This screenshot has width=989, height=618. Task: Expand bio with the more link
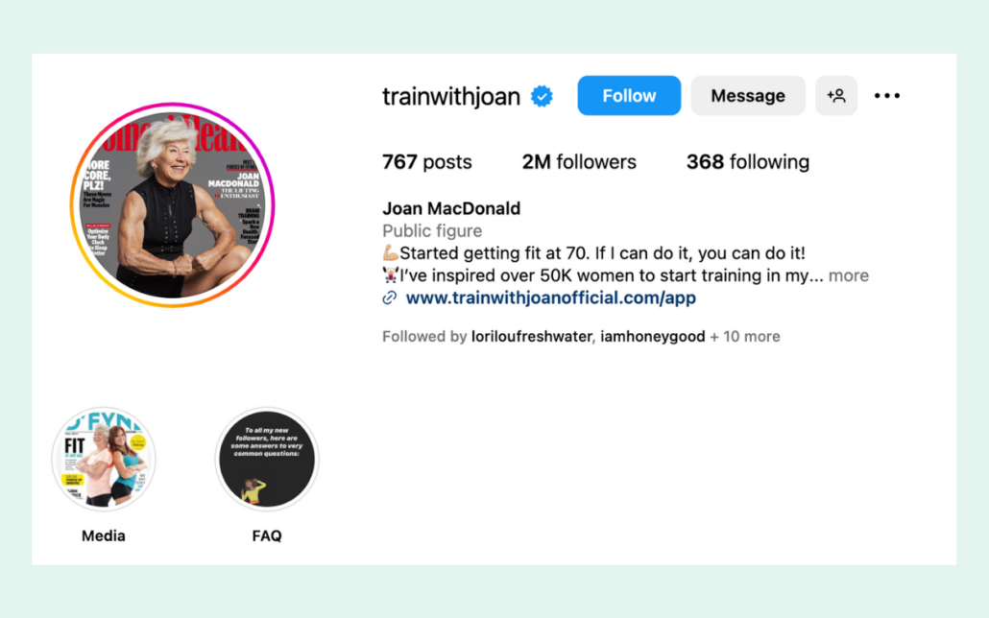[x=849, y=275]
